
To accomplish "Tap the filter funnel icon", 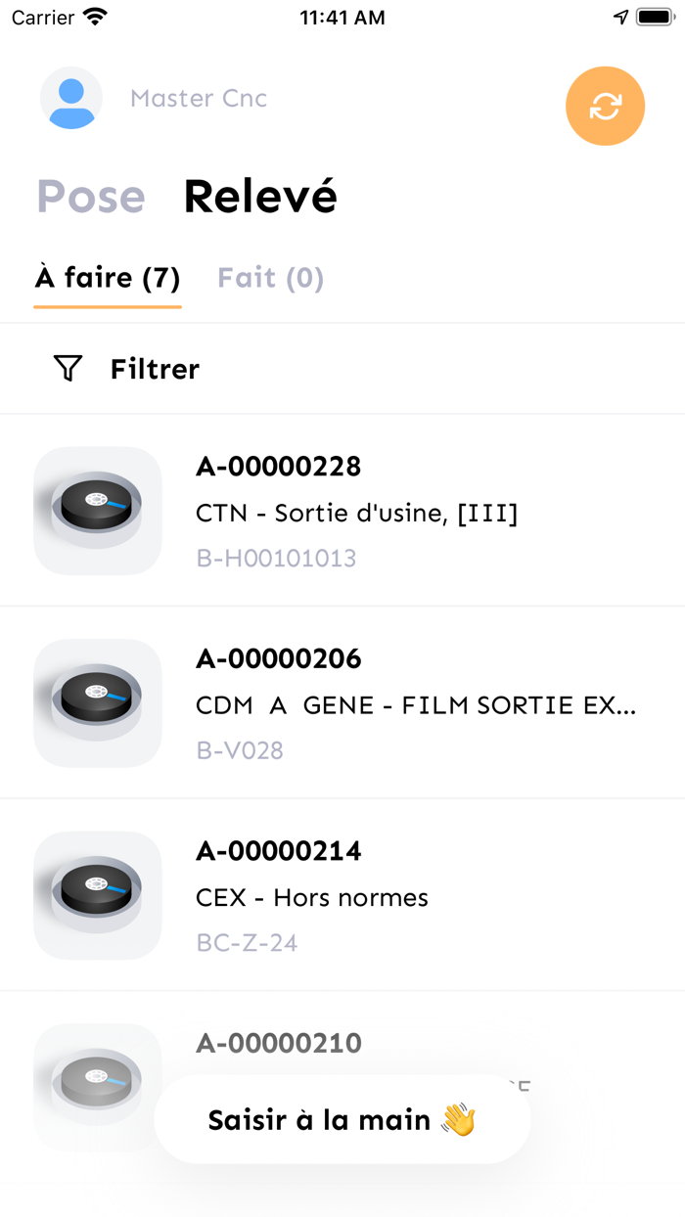I will pyautogui.click(x=67, y=368).
